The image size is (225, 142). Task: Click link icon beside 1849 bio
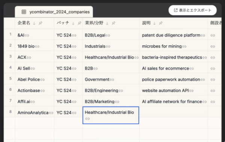coord(37,46)
